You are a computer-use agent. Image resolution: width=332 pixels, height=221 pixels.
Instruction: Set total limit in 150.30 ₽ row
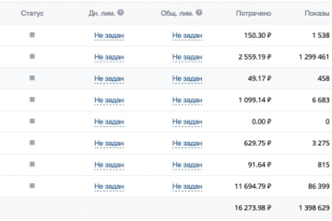187,35
